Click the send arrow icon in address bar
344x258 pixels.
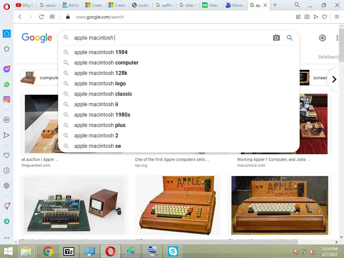pyautogui.click(x=316, y=17)
